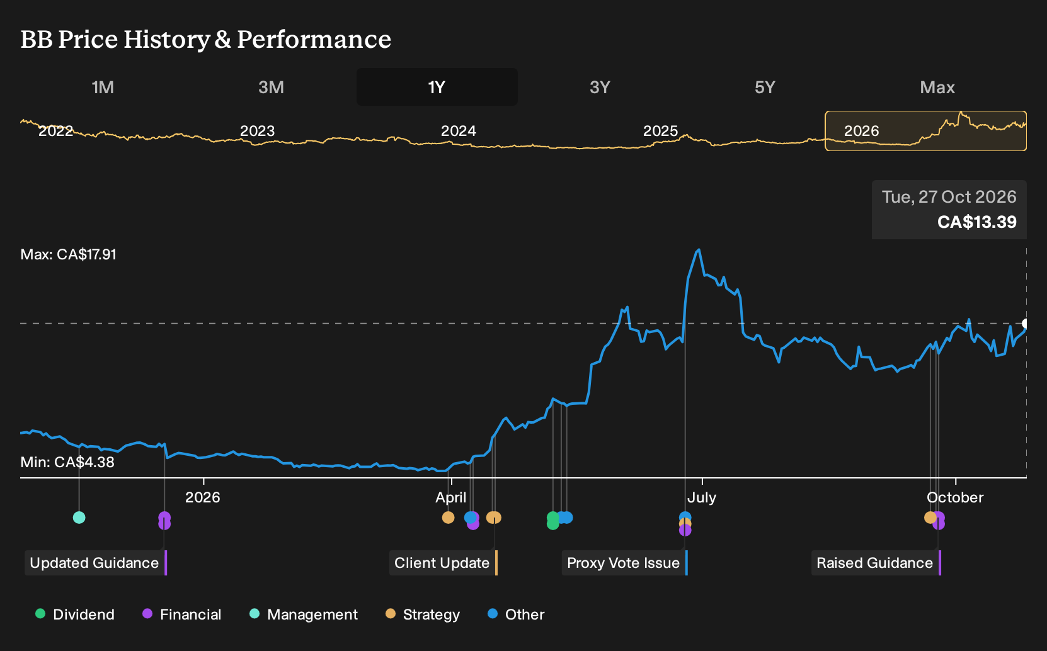Image resolution: width=1047 pixels, height=651 pixels.
Task: Click the 2024 label on overview chart
Action: click(459, 131)
